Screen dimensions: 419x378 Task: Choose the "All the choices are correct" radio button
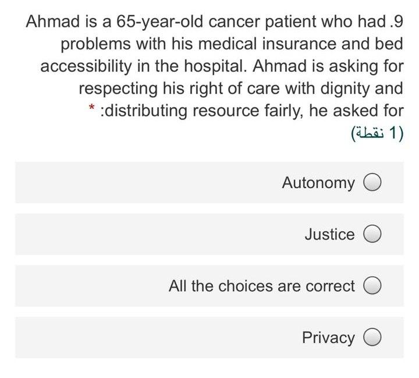(372, 287)
